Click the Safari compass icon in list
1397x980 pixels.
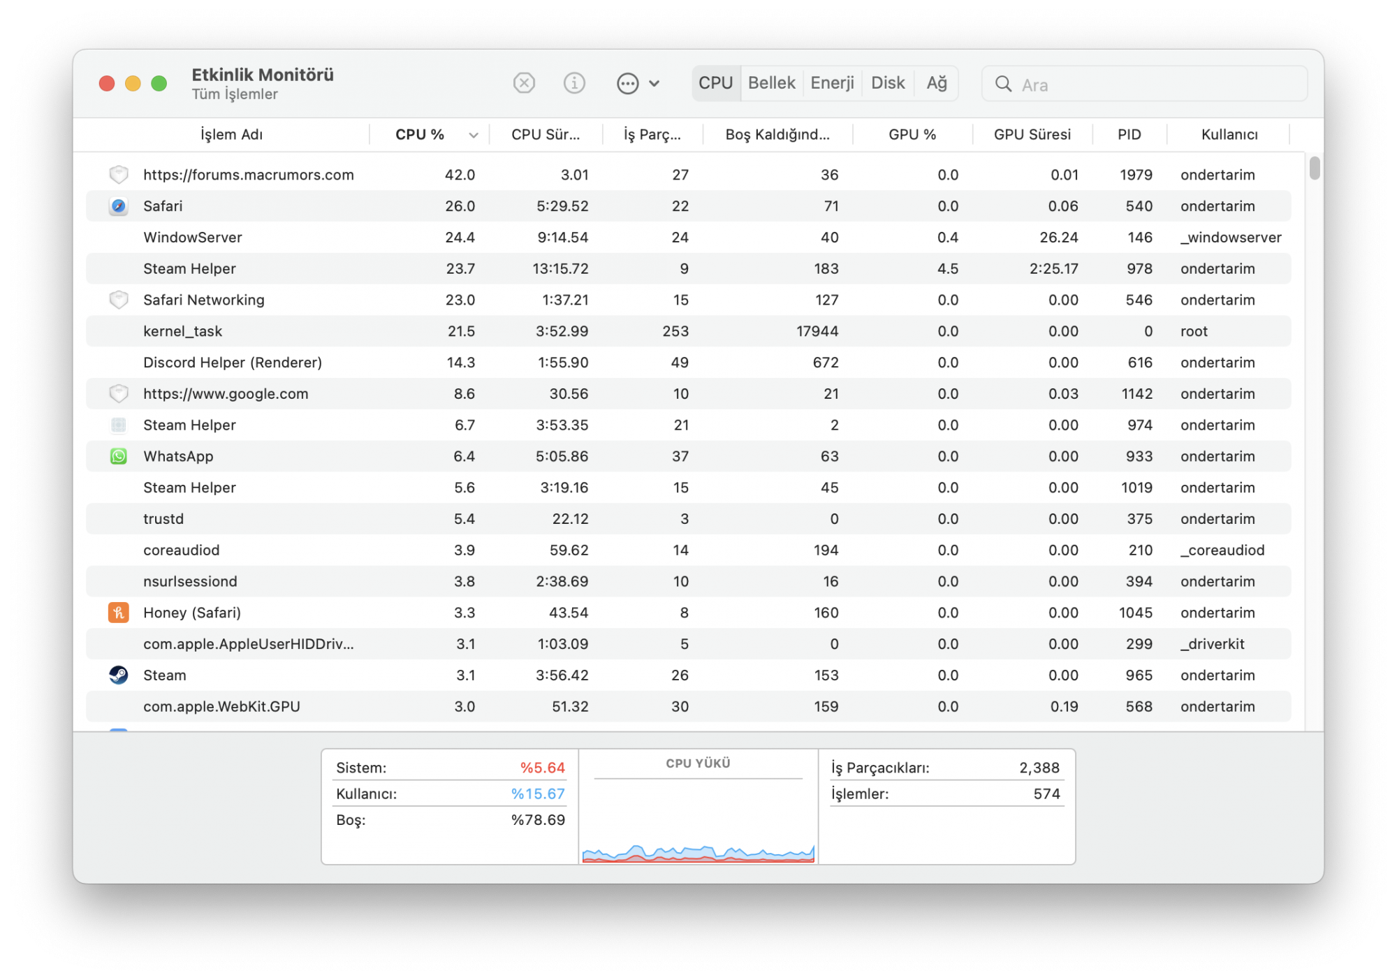pos(119,206)
